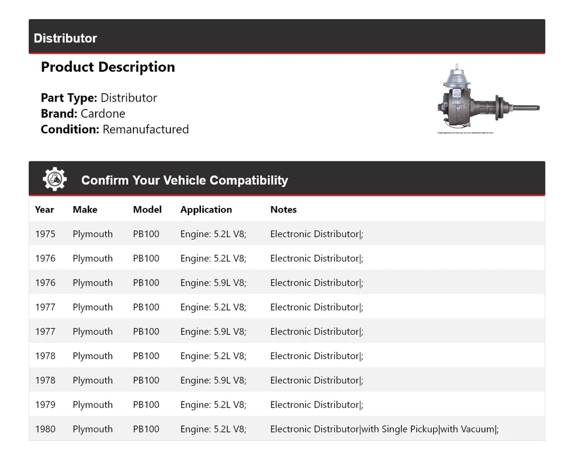Click the 1980 year cell

[x=45, y=429]
